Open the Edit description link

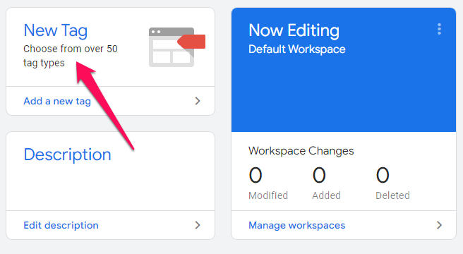pyautogui.click(x=61, y=225)
